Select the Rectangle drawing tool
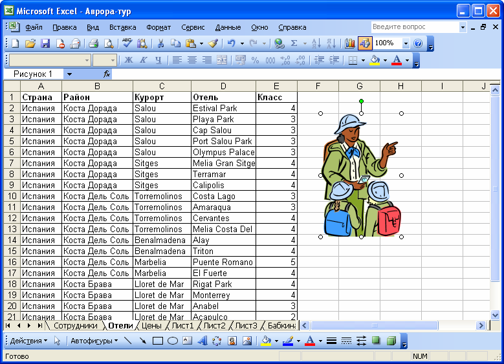This screenshot has width=504, height=364. [x=157, y=341]
